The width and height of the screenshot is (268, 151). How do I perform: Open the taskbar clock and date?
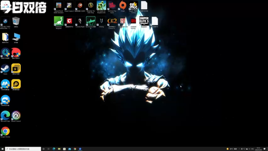click(x=258, y=149)
